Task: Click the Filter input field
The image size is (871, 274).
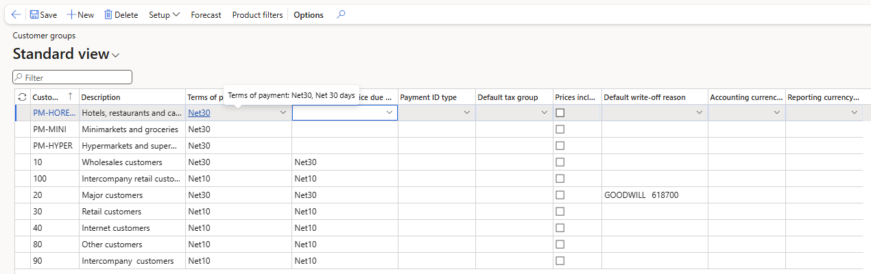Action: [72, 77]
